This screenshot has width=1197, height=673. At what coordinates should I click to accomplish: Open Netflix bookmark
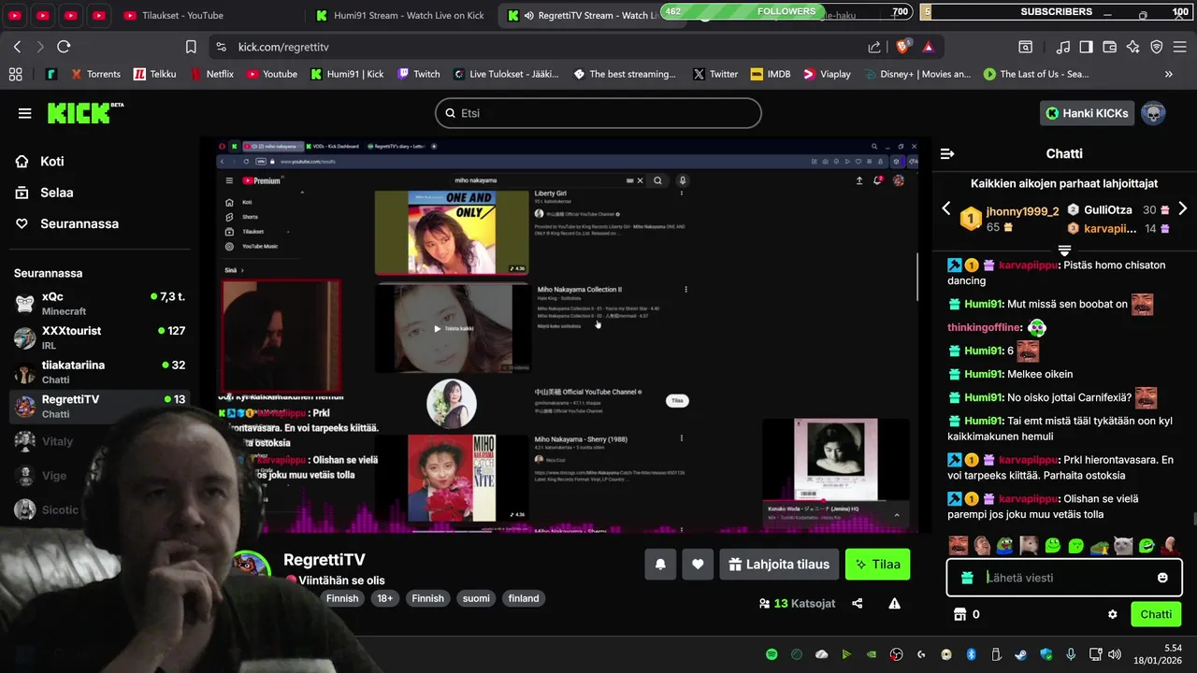(211, 74)
